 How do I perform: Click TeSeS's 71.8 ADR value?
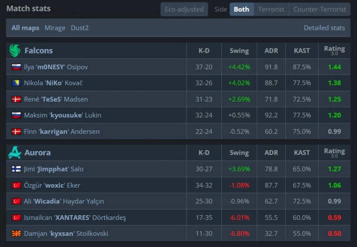(271, 99)
